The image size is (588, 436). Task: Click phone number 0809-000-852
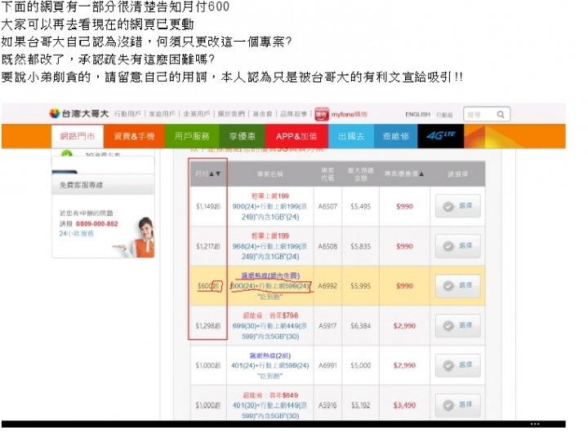coord(96,224)
